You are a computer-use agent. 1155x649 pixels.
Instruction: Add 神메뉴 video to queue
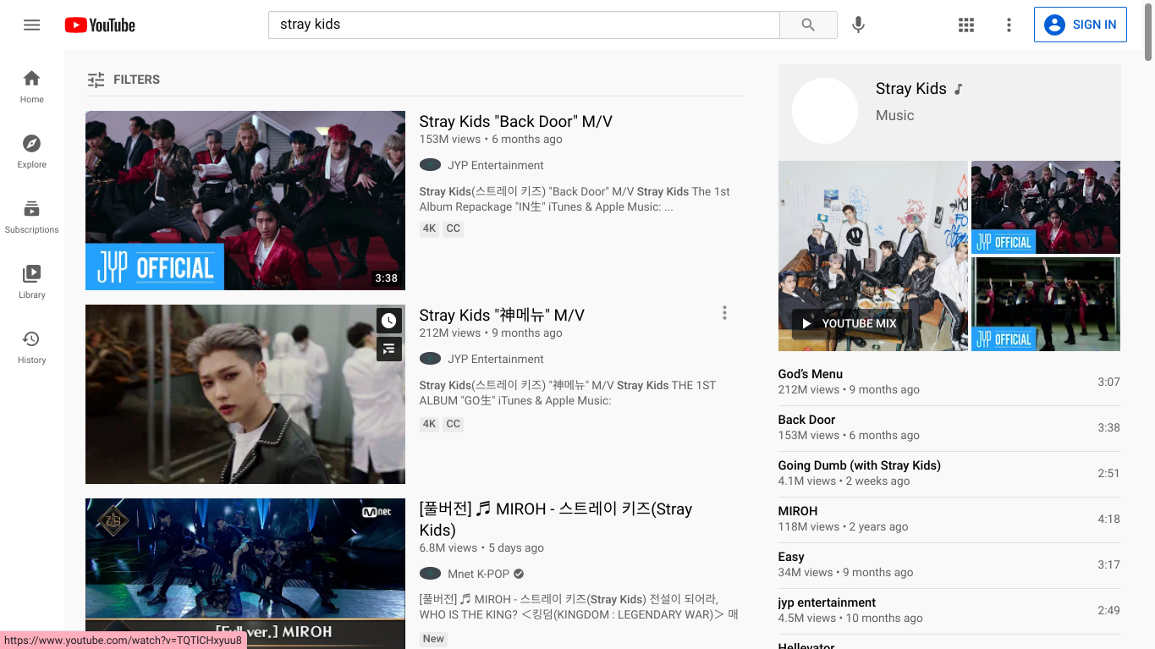click(388, 348)
